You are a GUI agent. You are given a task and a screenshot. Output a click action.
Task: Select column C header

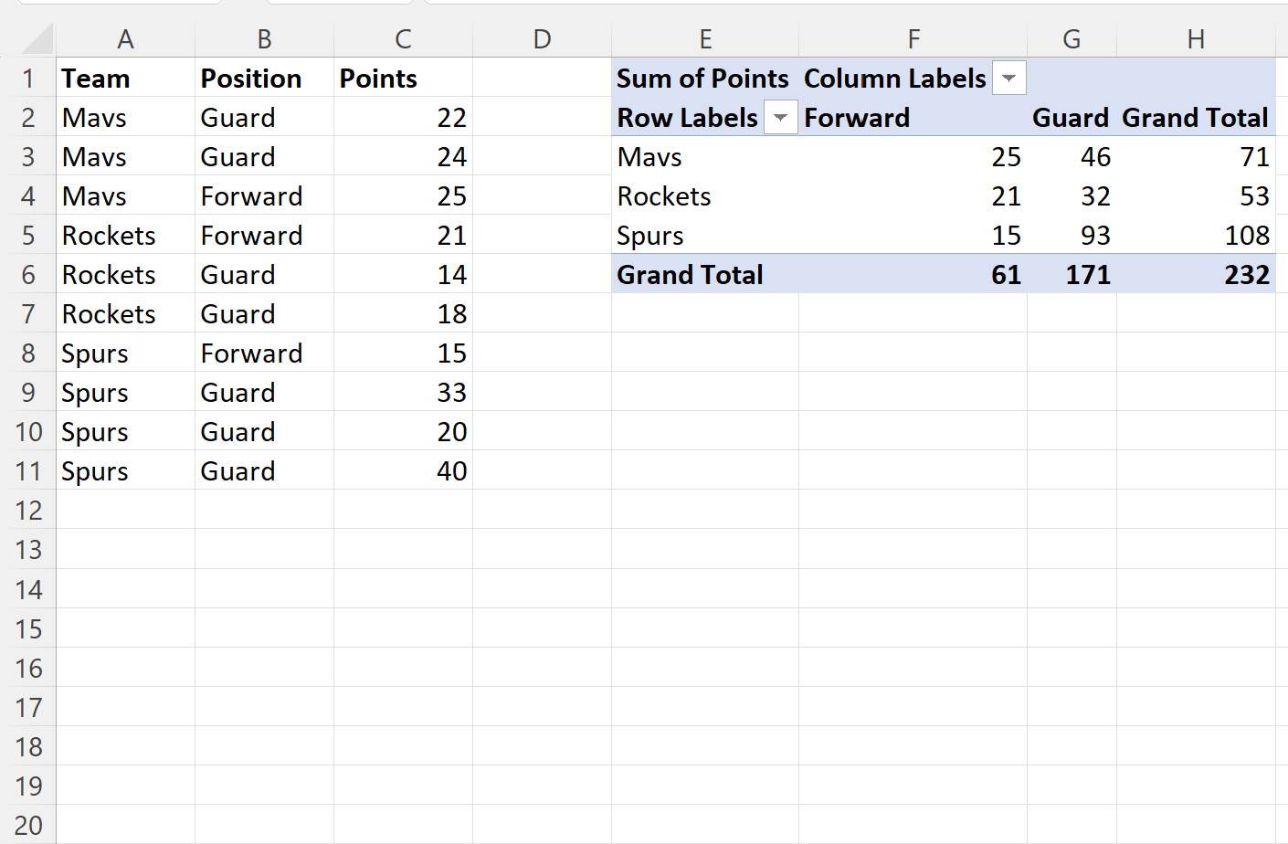[403, 39]
